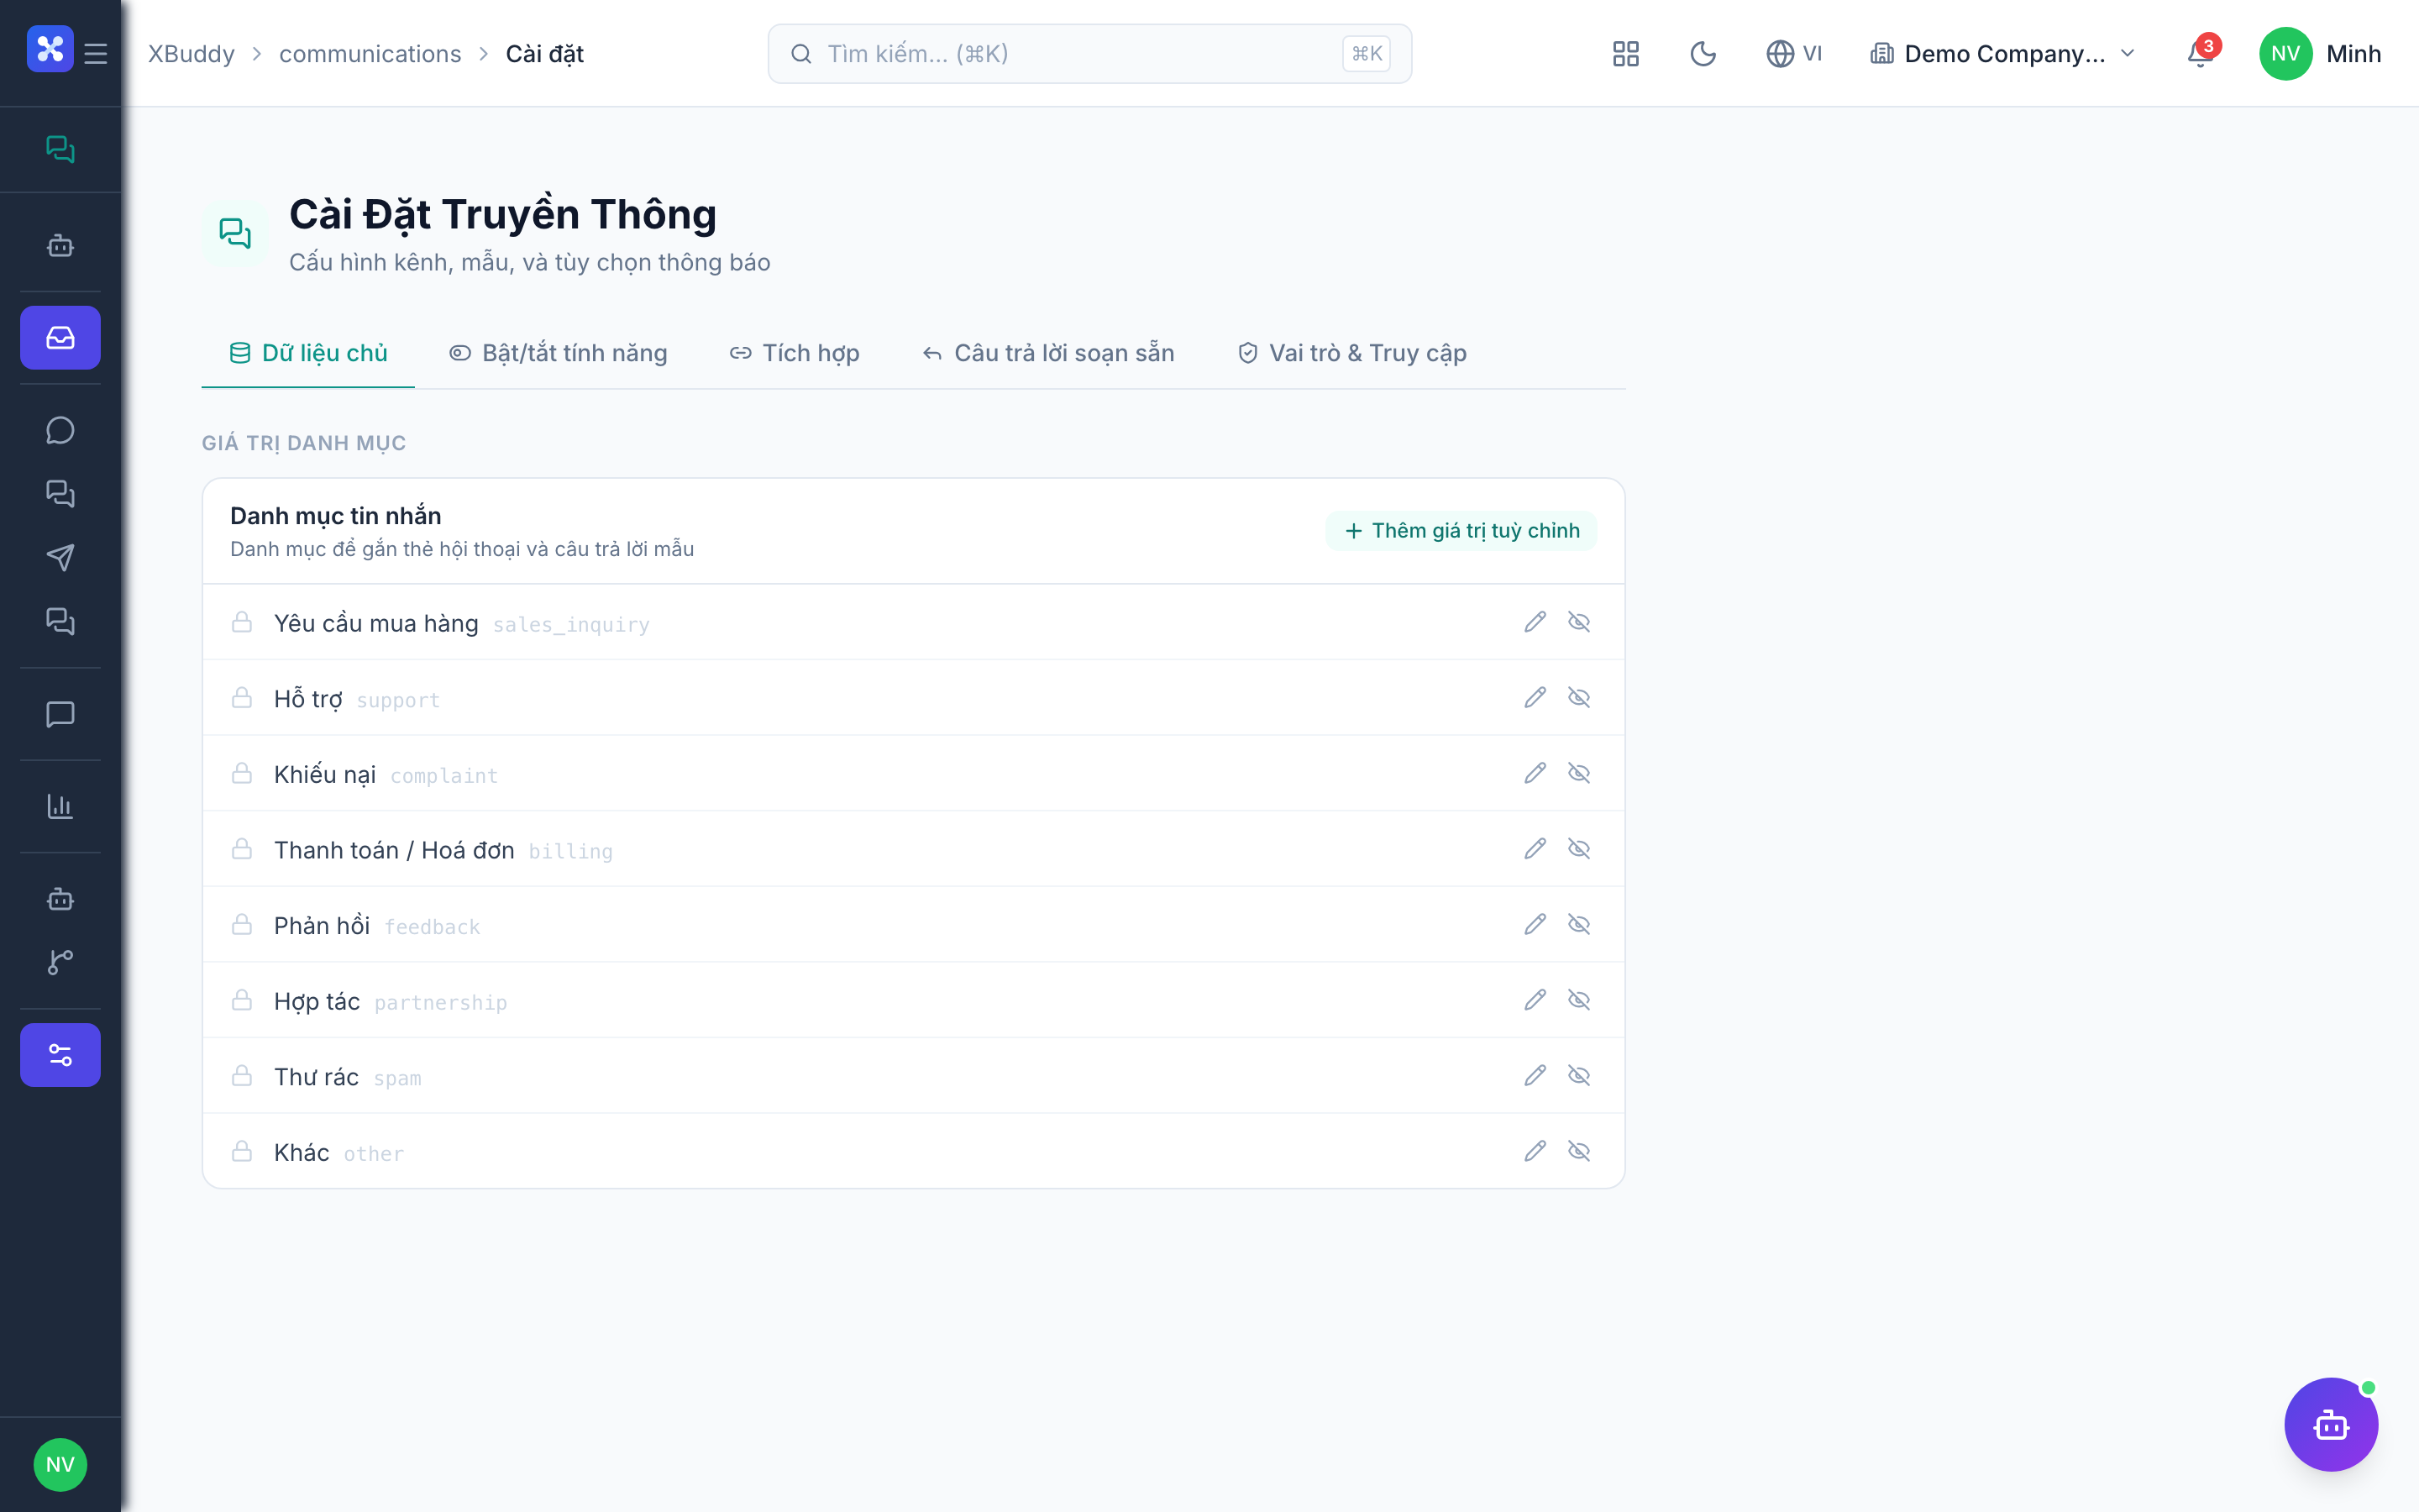Click the lock icon beside Hỗ trợ
Screen dimensions: 2419x1512
coord(242,697)
